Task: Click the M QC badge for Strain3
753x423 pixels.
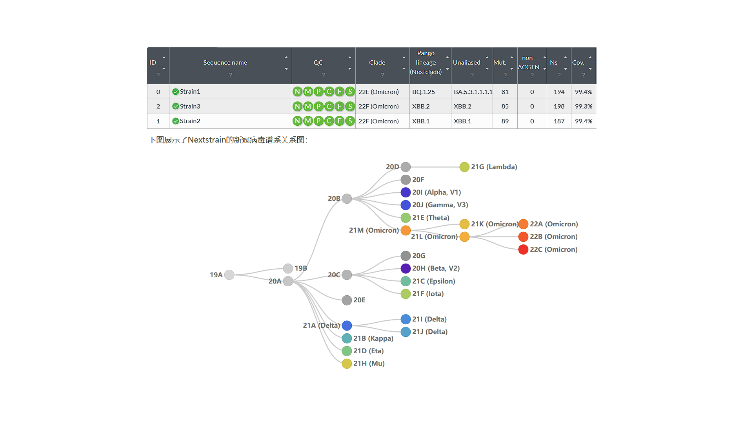Action: 308,107
